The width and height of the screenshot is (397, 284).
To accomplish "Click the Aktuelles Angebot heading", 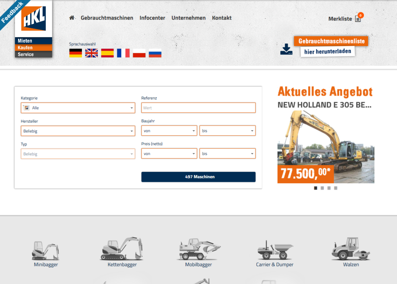I will tap(325, 92).
